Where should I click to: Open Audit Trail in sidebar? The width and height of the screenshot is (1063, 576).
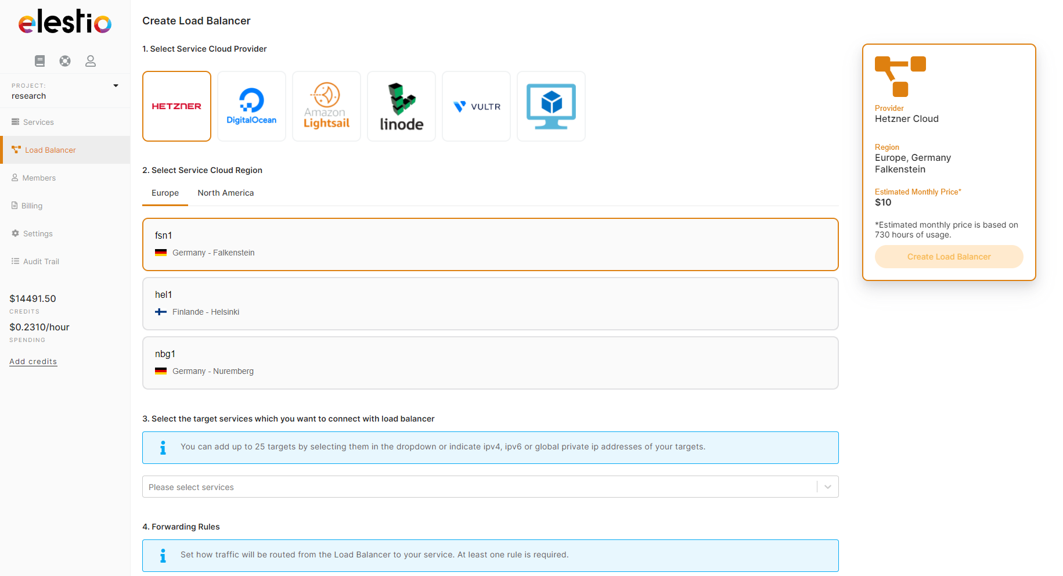(x=41, y=261)
